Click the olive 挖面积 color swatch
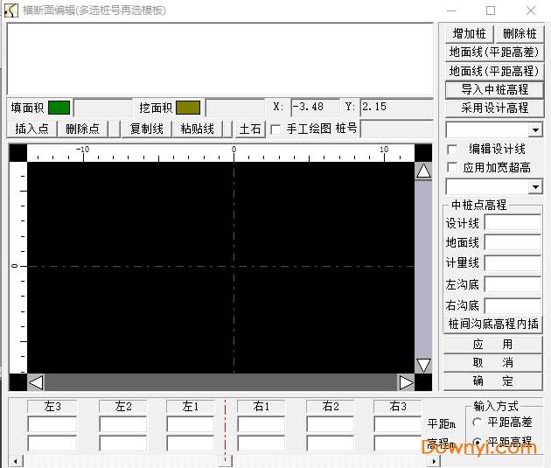The width and height of the screenshot is (551, 468). tap(188, 108)
